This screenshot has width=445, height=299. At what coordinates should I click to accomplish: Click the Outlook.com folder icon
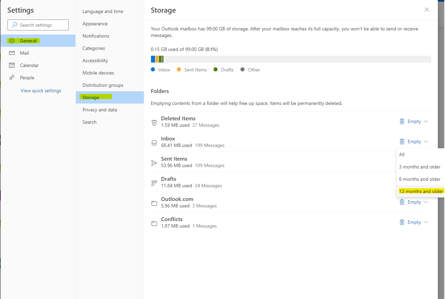pyautogui.click(x=154, y=203)
